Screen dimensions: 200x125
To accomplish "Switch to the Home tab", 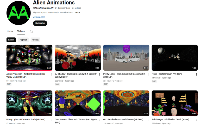I will click(x=10, y=31).
